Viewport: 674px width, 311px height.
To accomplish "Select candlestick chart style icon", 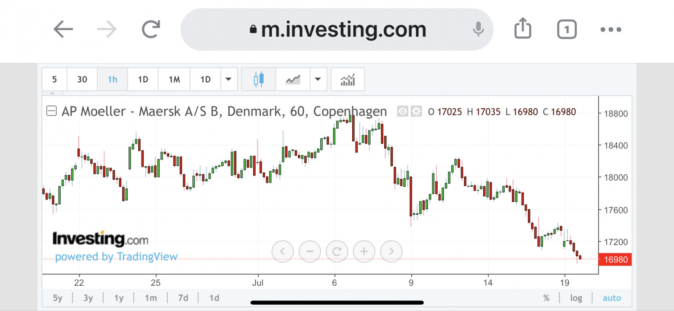I will click(259, 79).
